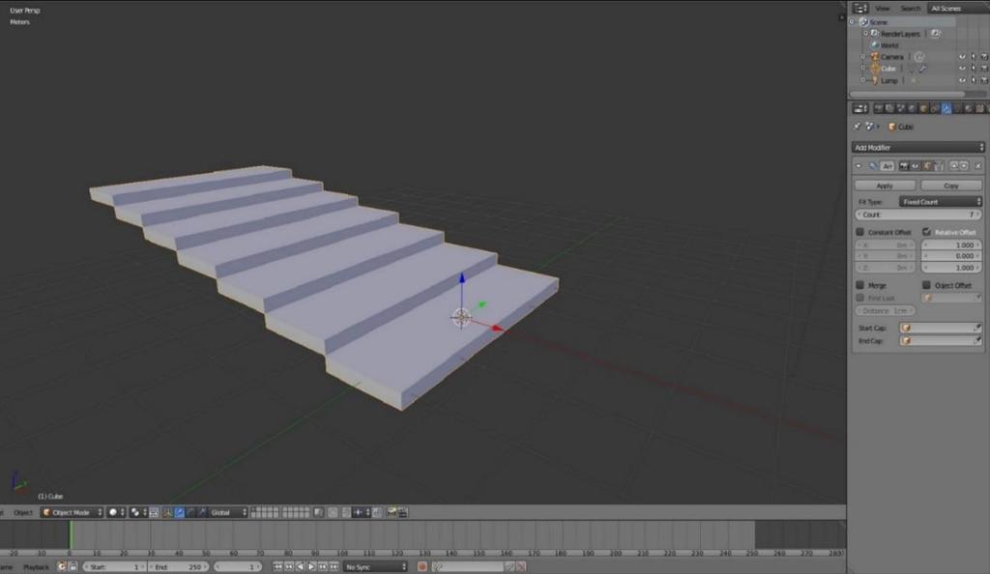Open the outliner editor type selector icon
Image resolution: width=990 pixels, height=574 pixels.
click(x=859, y=8)
